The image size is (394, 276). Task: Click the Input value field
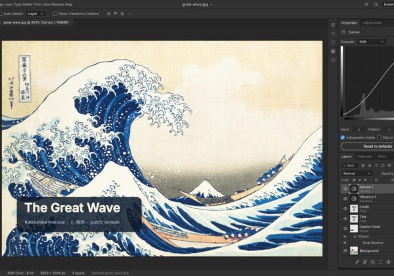click(x=359, y=129)
